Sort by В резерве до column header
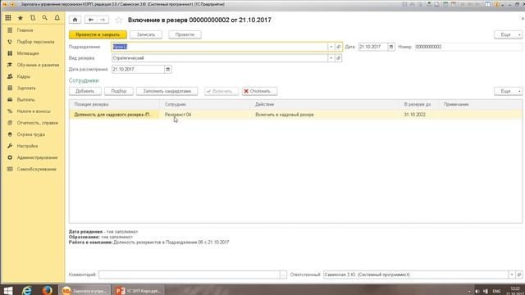 click(419, 104)
